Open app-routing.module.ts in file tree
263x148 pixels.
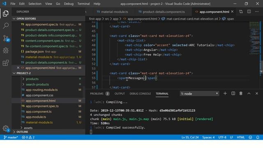click(x=48, y=90)
